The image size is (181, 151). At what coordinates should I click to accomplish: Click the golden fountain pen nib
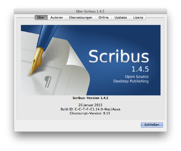[37, 61]
